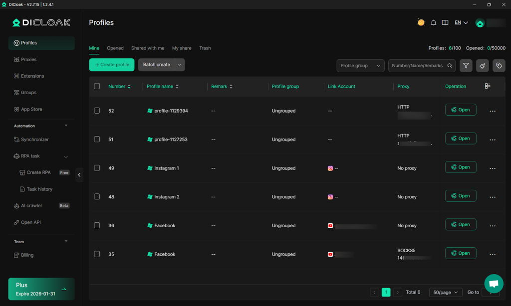Focus the Number/Name/Remarks search field

[x=417, y=65]
